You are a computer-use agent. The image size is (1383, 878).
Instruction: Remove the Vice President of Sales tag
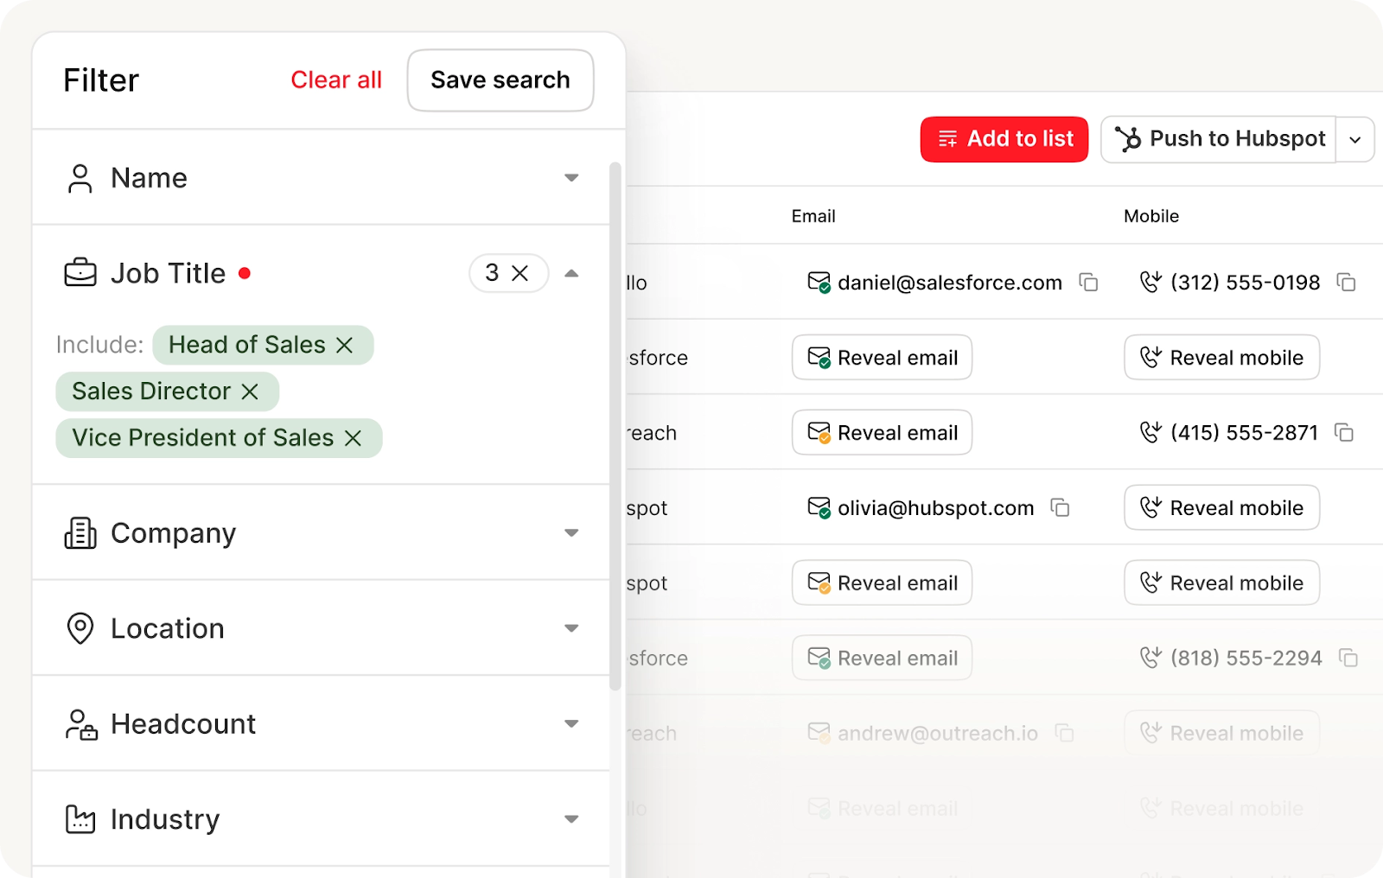point(353,438)
